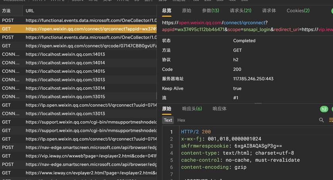Click the 流 value #1

pyautogui.click(x=236, y=98)
